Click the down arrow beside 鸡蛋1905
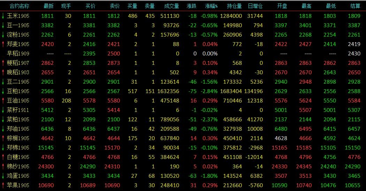 pyautogui.click(x=3, y=176)
